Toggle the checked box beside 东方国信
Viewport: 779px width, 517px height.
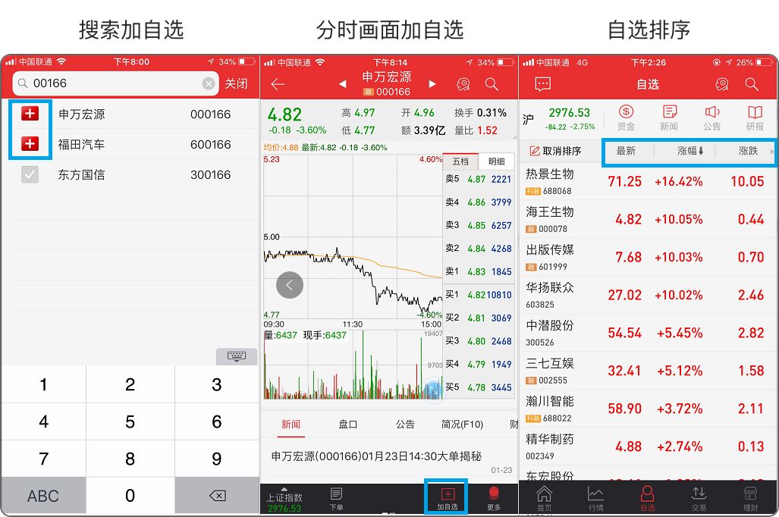30,174
